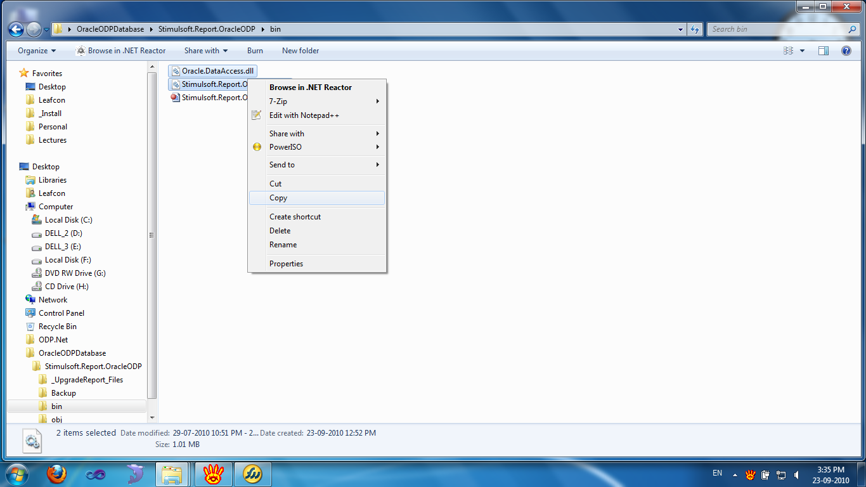Click the dolphin icon on taskbar

click(x=135, y=474)
